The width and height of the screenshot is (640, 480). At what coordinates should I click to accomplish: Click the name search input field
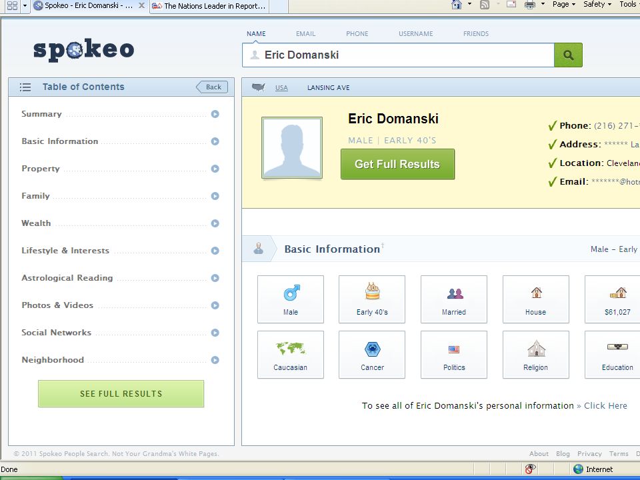[398, 55]
